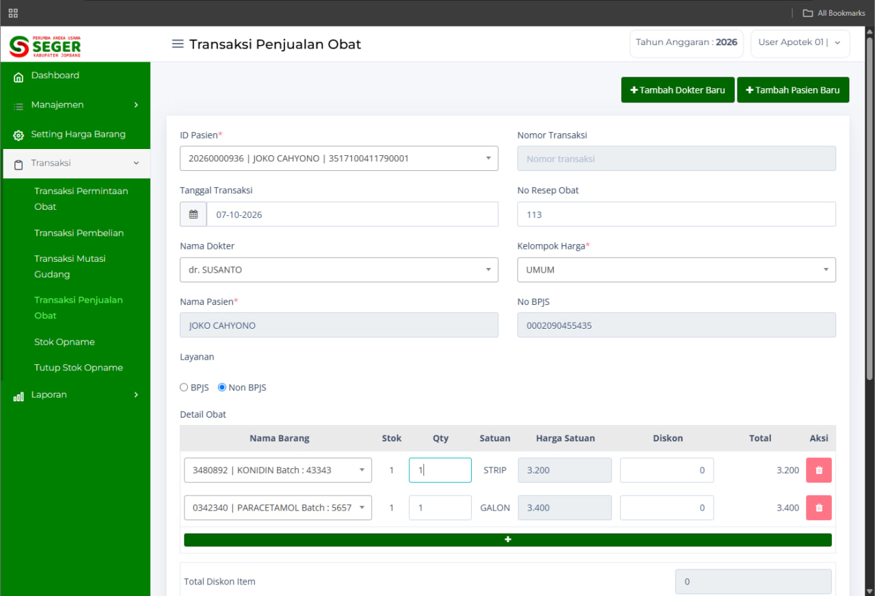
Task: Expand the Laporan submenu chevron
Action: tap(136, 395)
